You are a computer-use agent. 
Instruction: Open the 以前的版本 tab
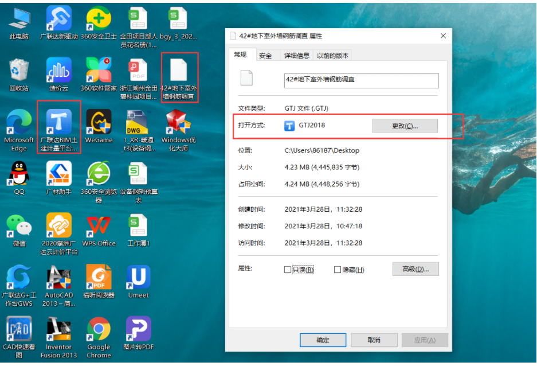pos(332,56)
